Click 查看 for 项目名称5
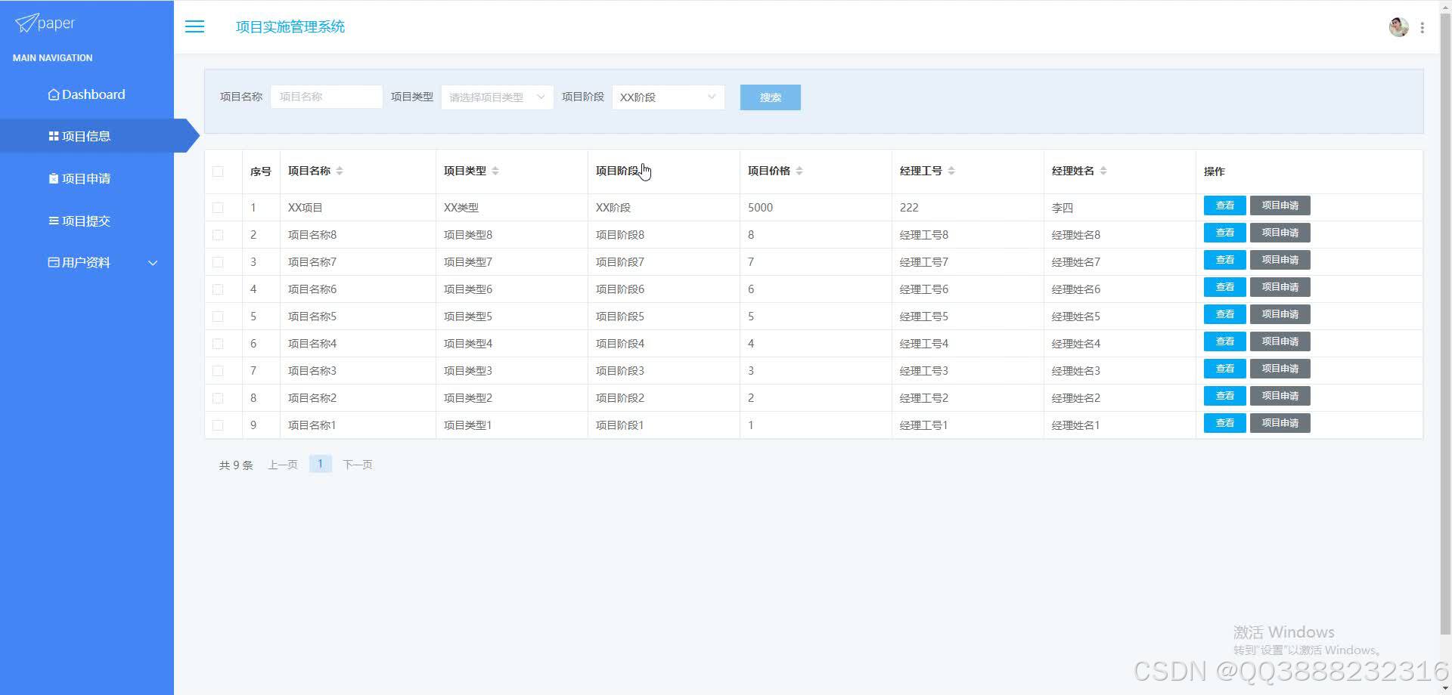 click(1224, 314)
